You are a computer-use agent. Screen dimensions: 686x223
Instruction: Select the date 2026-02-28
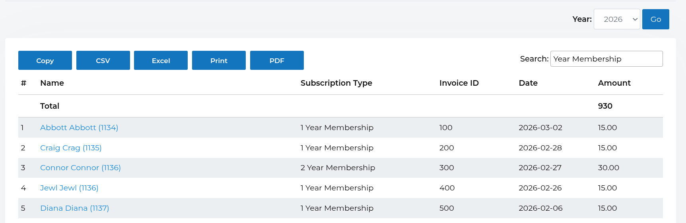pyautogui.click(x=540, y=148)
